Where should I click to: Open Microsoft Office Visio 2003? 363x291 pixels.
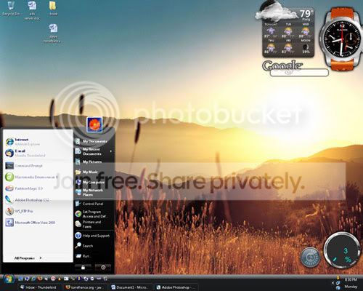[x=30, y=223]
